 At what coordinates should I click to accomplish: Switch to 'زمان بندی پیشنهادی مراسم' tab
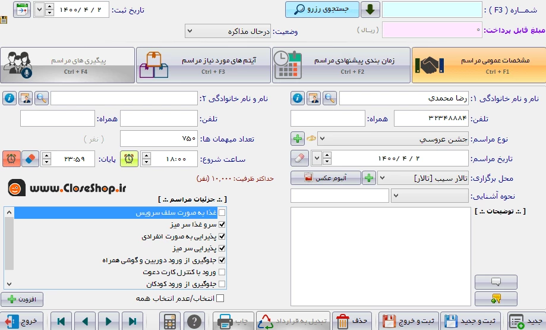(341, 65)
